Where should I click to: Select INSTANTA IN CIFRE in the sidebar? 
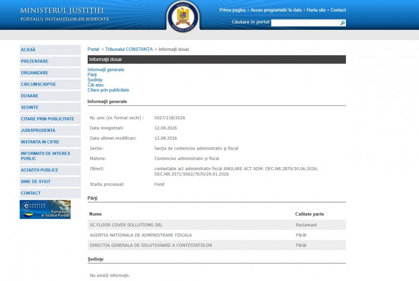(x=50, y=142)
